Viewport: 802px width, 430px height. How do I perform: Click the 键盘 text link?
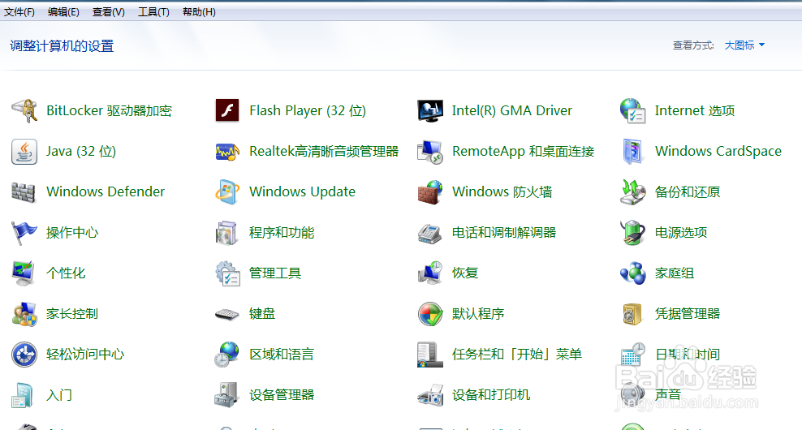pos(262,313)
